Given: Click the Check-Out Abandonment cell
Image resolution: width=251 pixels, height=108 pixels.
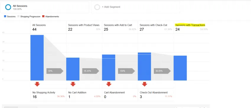Looking at the screenshot, I should point(156,95).
